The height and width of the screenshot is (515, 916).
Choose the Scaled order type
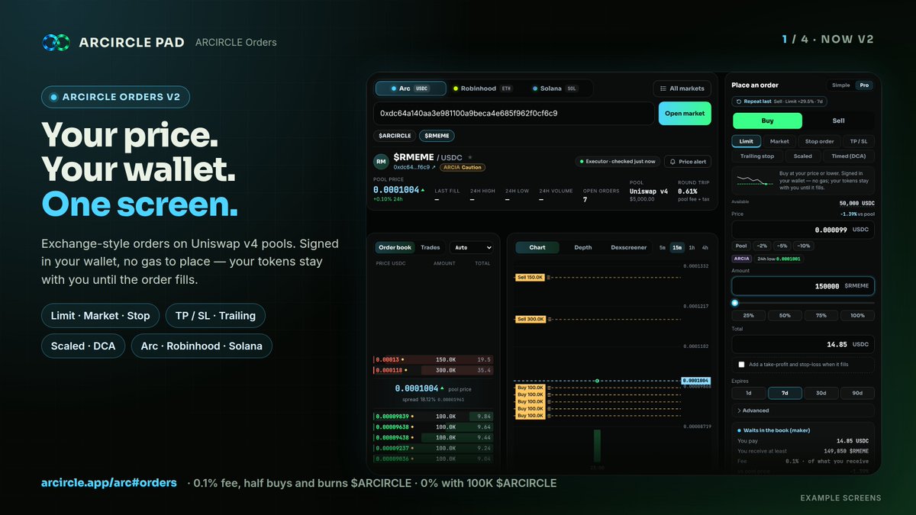coord(801,156)
